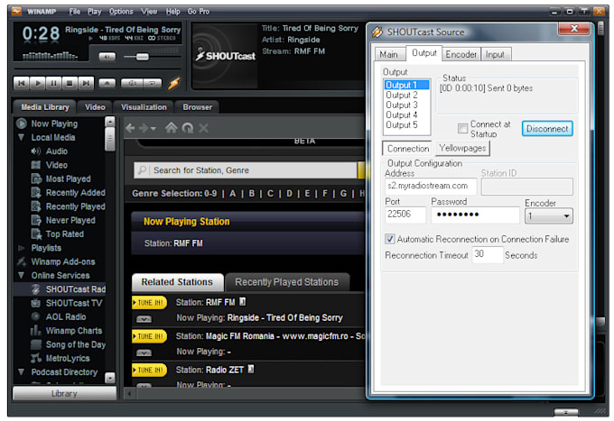Open Never Played list
This screenshot has height=421, width=614.
70,220
